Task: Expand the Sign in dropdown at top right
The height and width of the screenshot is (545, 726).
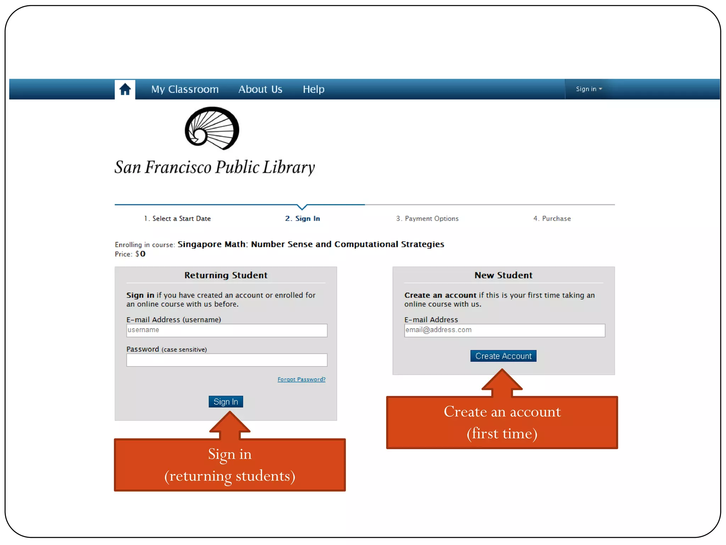Action: click(588, 89)
